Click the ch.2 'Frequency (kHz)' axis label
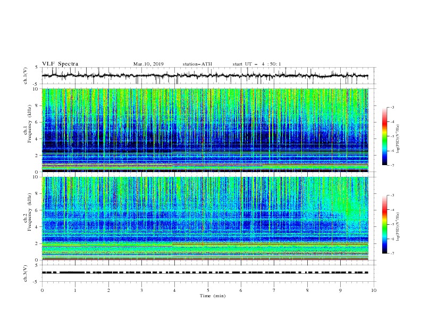421x326 pixels. (29, 212)
